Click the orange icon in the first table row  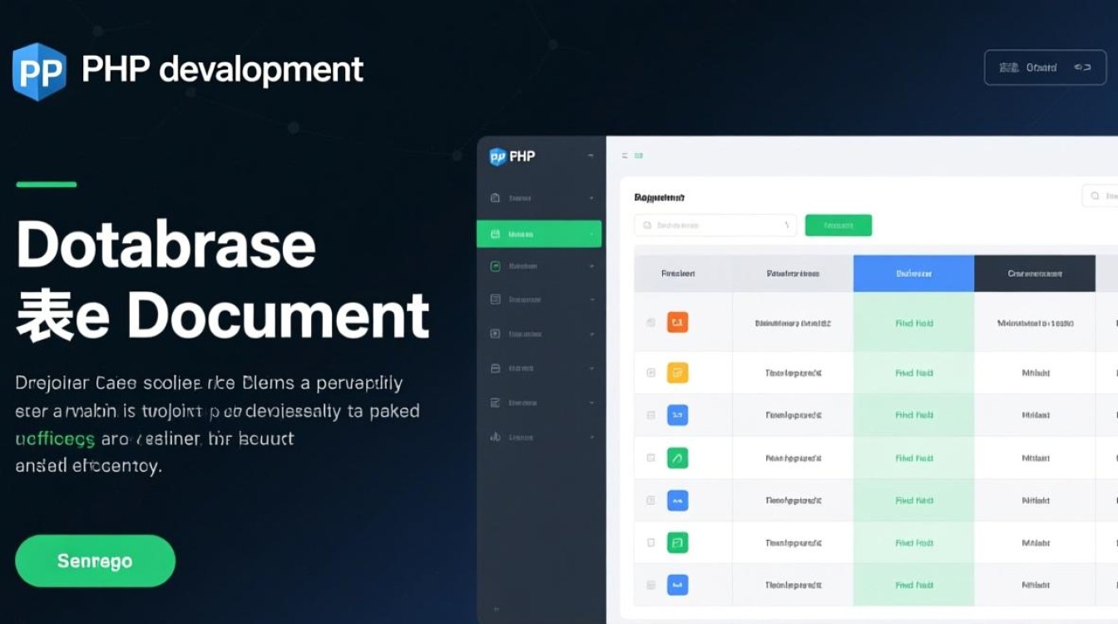click(677, 323)
